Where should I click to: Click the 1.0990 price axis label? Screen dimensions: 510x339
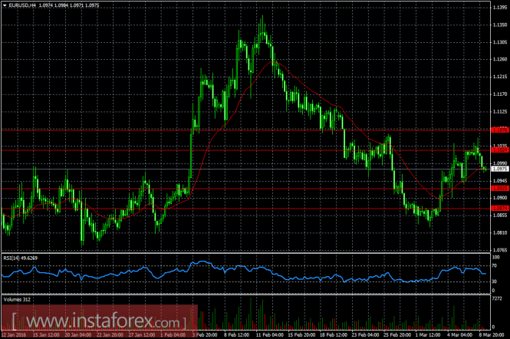tap(500, 163)
